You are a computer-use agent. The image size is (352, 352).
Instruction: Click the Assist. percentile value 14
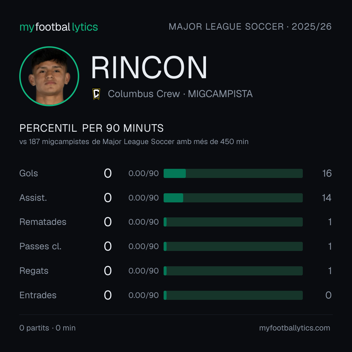327,198
